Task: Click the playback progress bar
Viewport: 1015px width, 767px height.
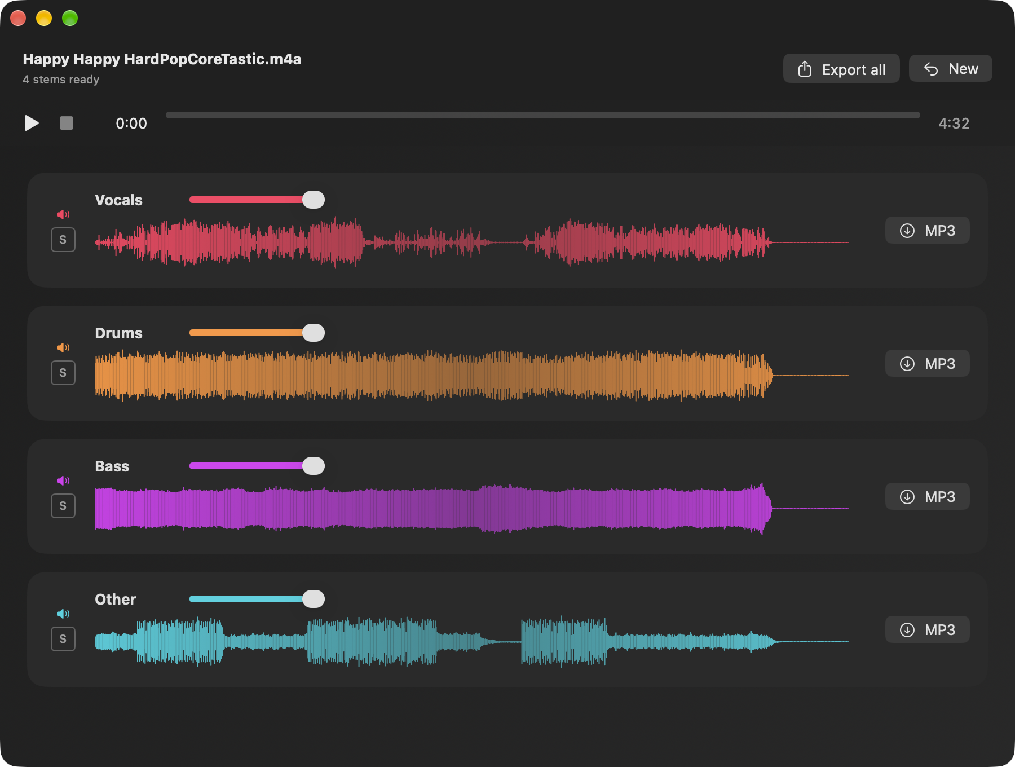Action: [x=543, y=115]
